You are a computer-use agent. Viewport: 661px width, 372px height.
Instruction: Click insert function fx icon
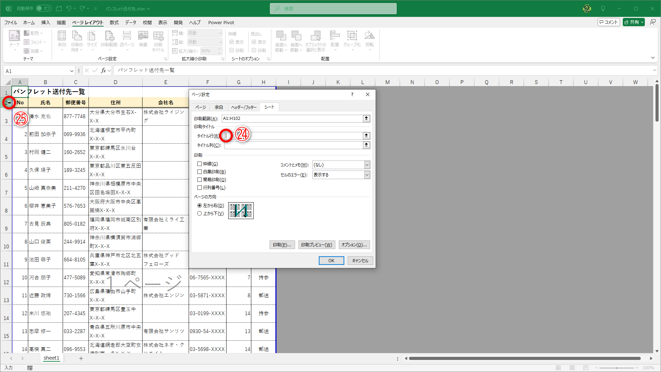tap(103, 71)
